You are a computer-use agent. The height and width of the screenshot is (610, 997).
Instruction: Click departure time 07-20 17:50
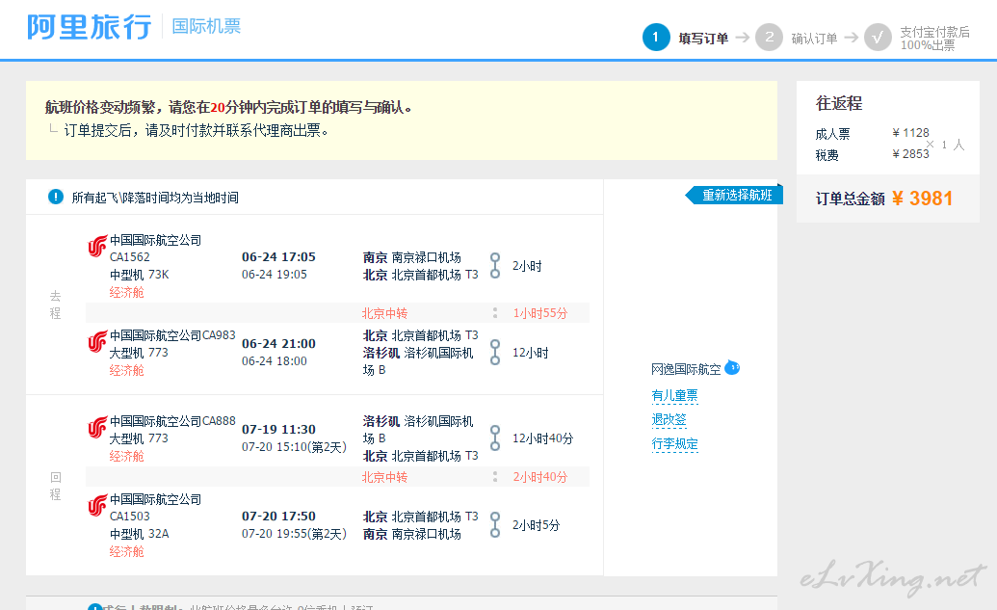pos(278,516)
